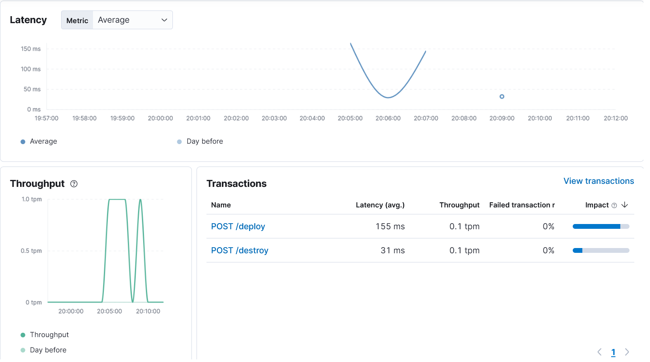Sort transactions by Latency (avg.) column
Viewport: 650px width, 362px height.
click(x=380, y=205)
